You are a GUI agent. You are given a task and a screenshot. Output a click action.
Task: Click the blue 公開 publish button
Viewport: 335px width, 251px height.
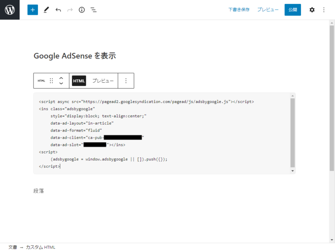(292, 10)
